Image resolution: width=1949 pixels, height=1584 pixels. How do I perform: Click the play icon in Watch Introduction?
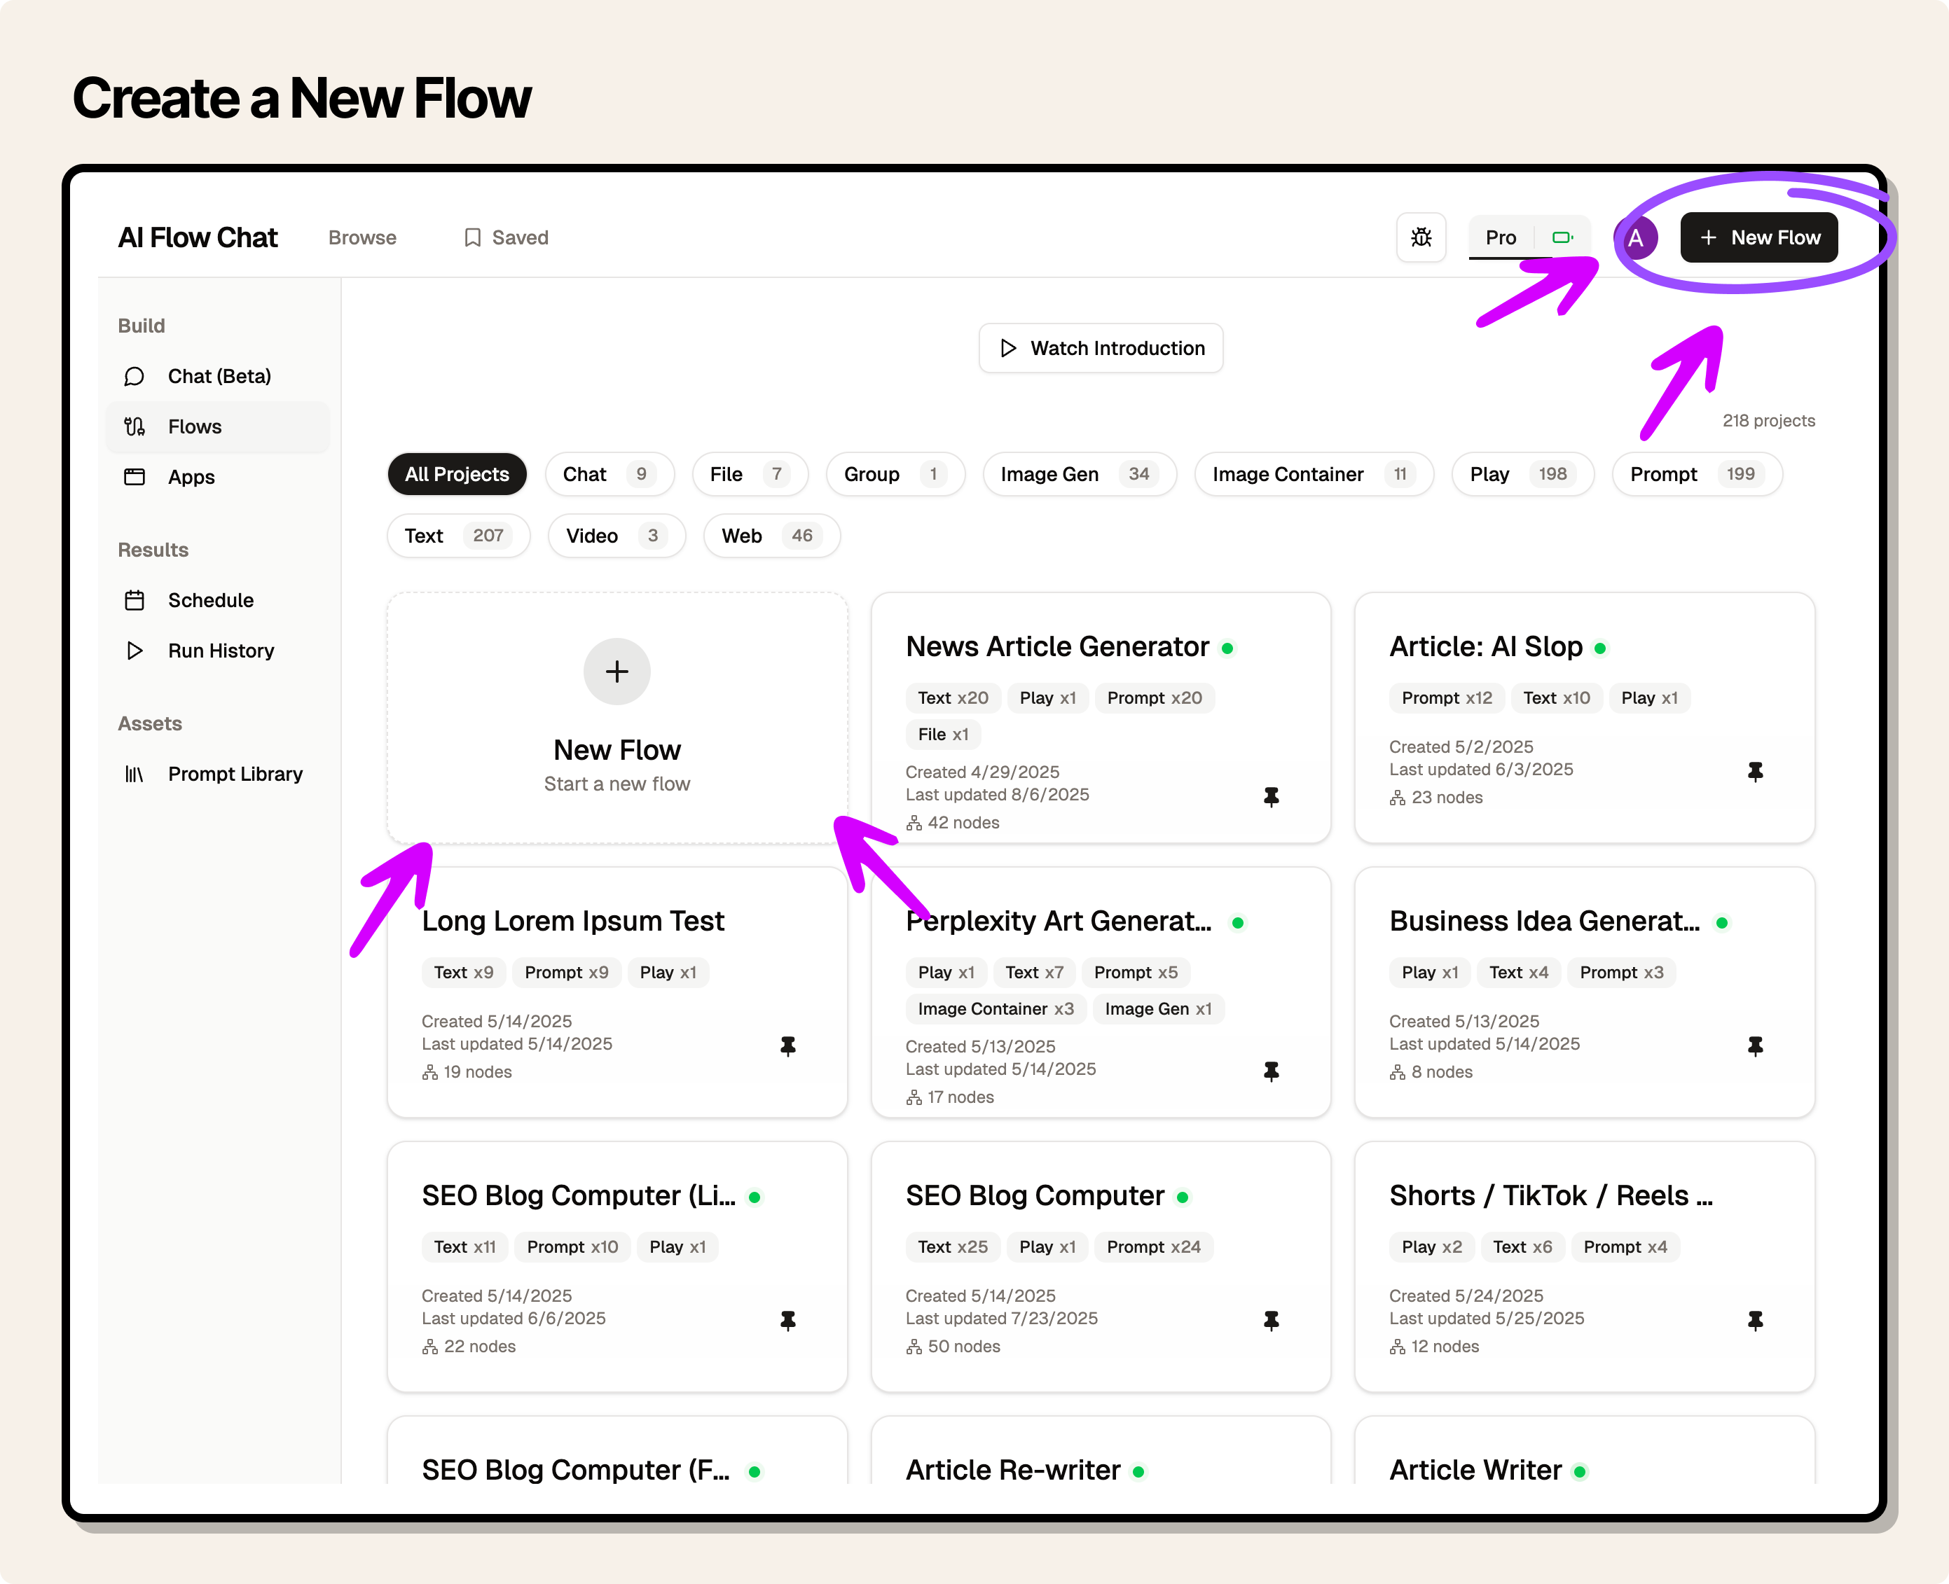[1008, 347]
